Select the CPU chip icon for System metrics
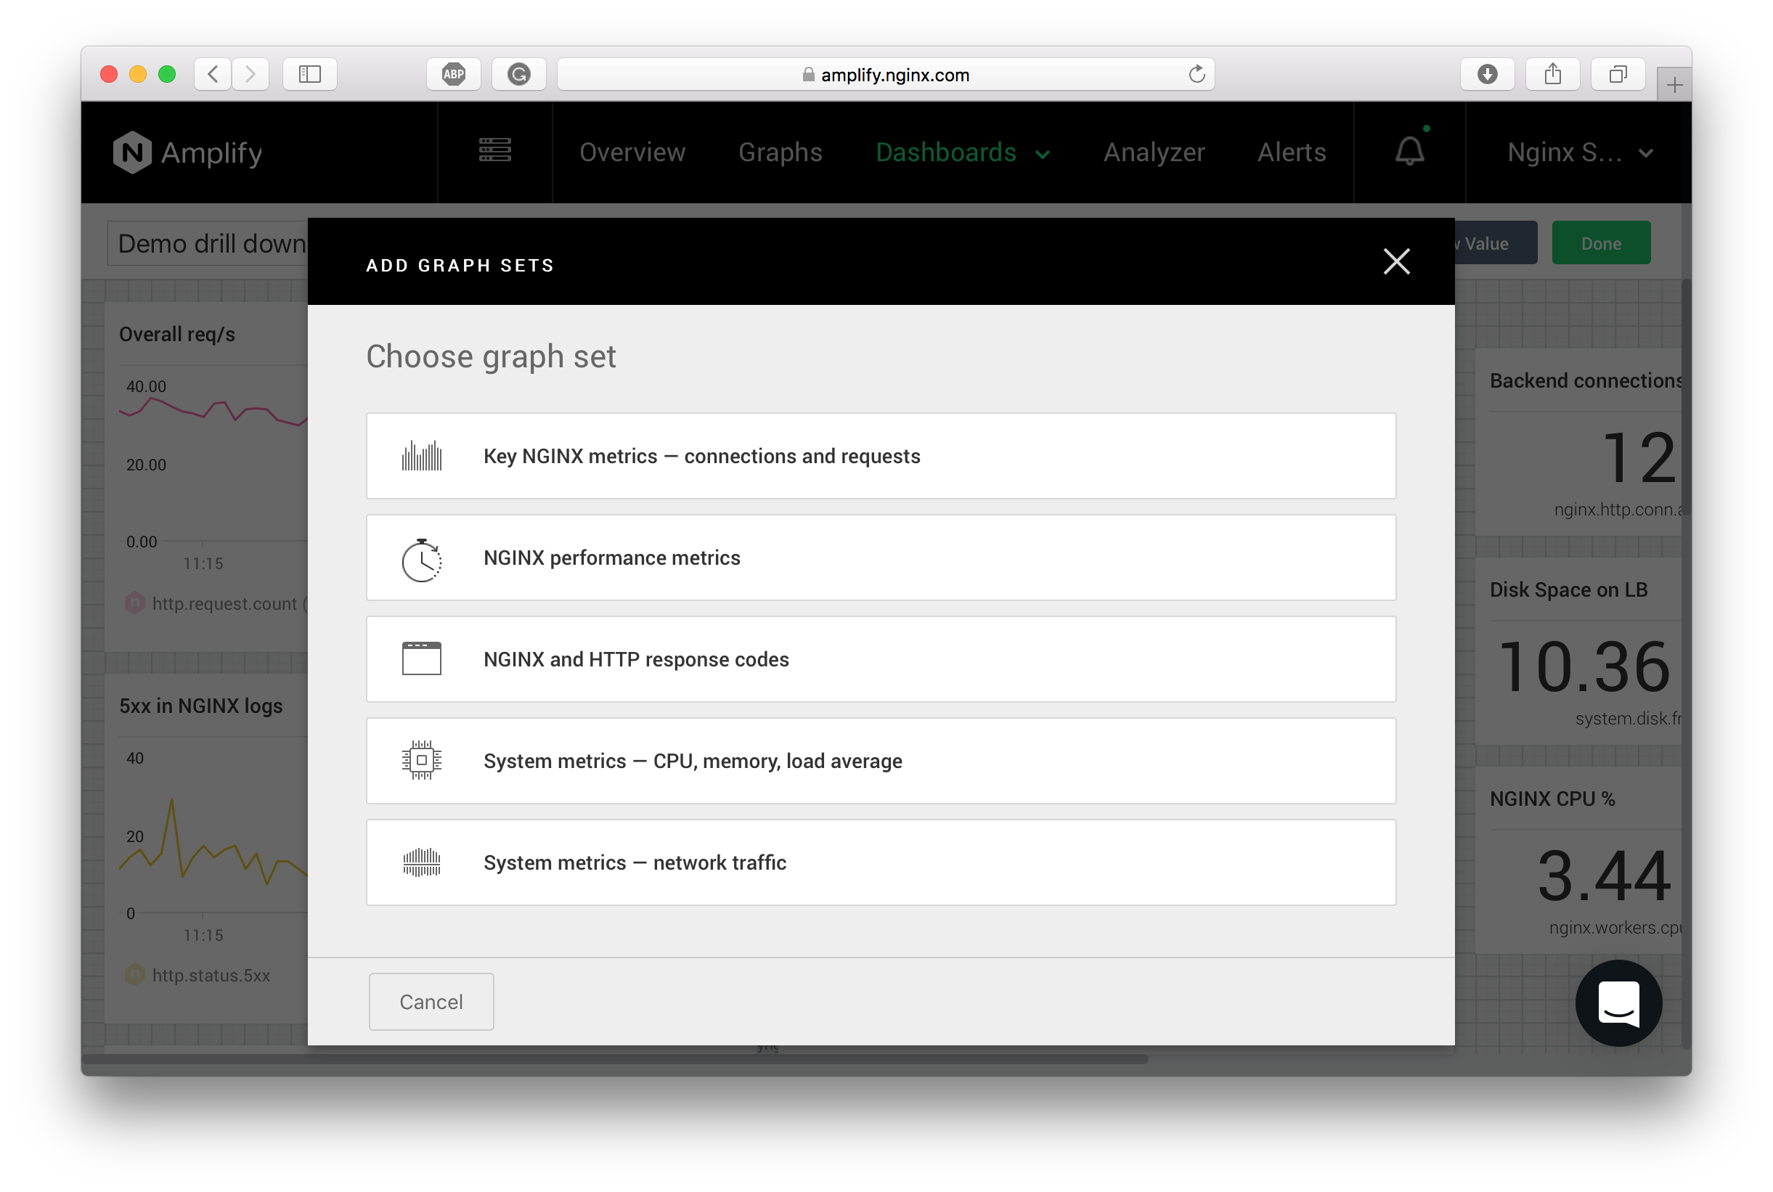 pyautogui.click(x=421, y=760)
